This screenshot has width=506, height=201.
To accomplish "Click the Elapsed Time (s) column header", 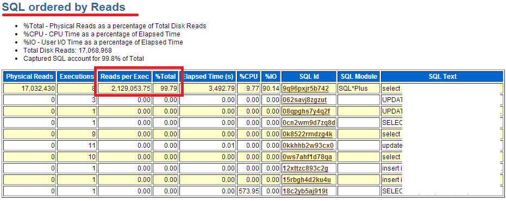I will [208, 77].
